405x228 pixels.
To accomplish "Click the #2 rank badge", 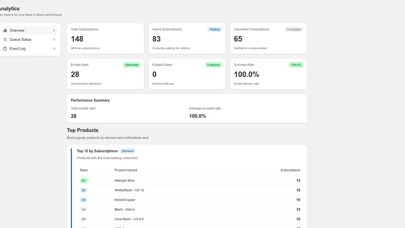I will click(x=84, y=191).
